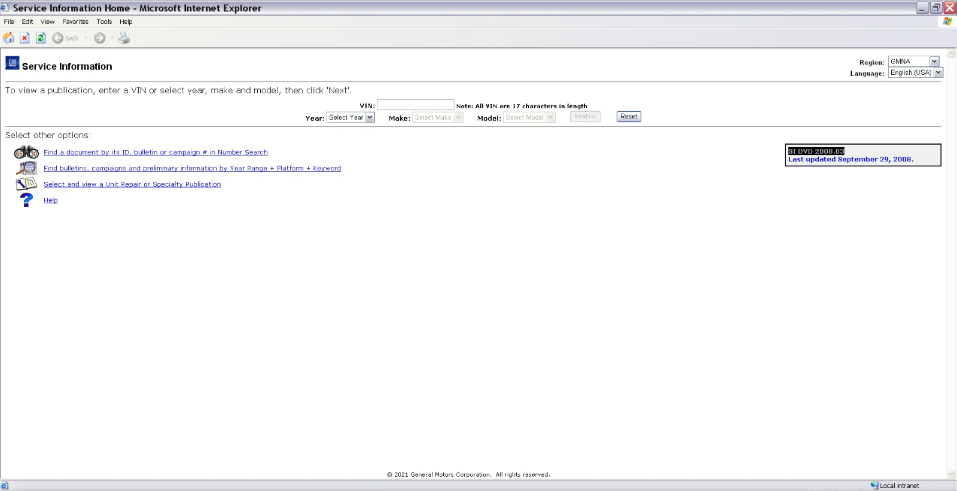Open the File menu
The width and height of the screenshot is (957, 491).
tap(9, 22)
